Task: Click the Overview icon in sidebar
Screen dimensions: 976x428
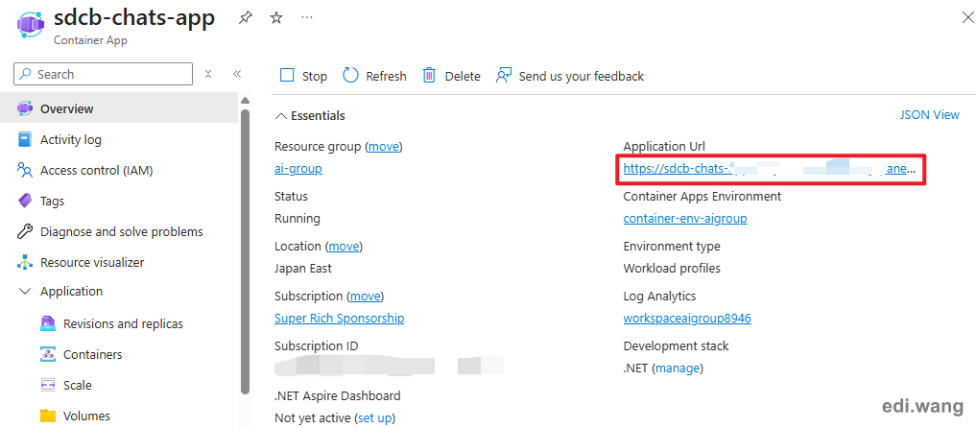Action: point(25,108)
